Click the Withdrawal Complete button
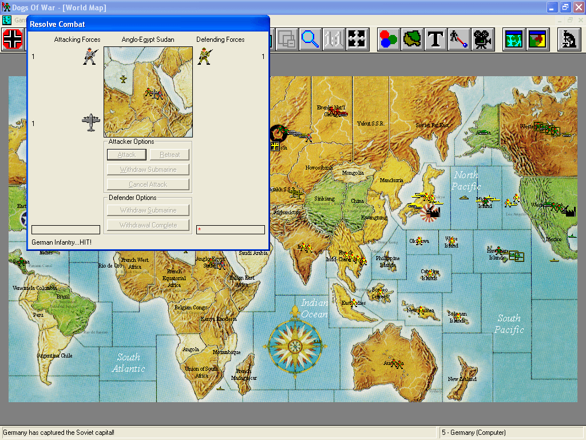586x440 pixels. pyautogui.click(x=148, y=225)
